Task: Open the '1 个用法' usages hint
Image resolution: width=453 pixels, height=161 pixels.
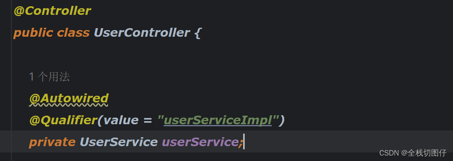Action: click(x=49, y=77)
